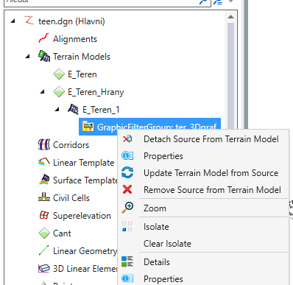Click the Cant node icon
Screen dimensions: 293x285
[44, 233]
